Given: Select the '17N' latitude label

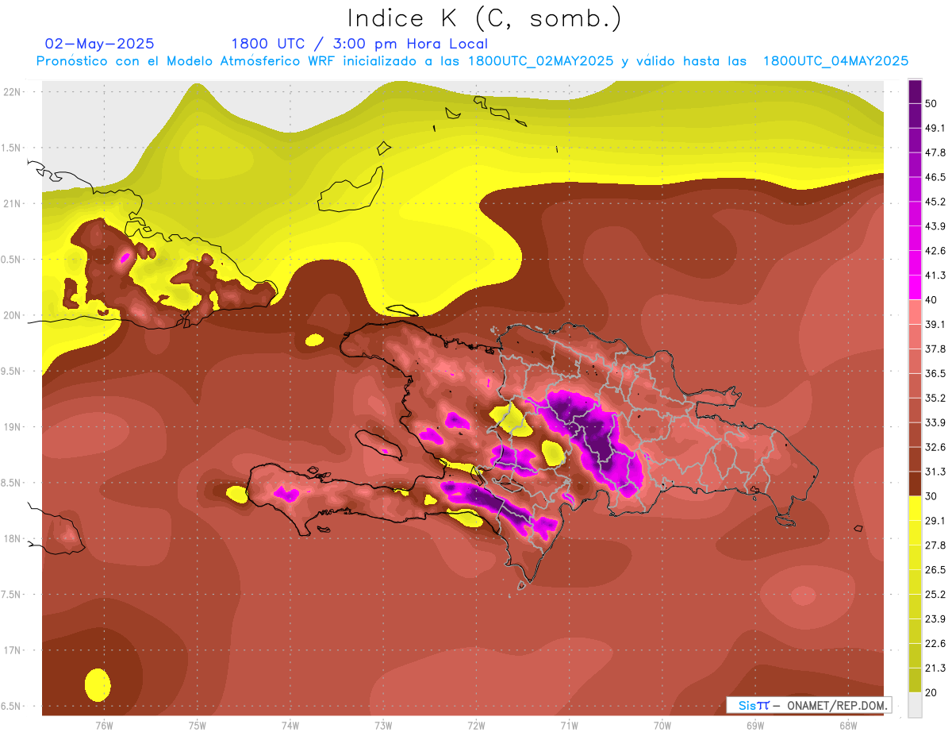Looking at the screenshot, I should click(13, 650).
